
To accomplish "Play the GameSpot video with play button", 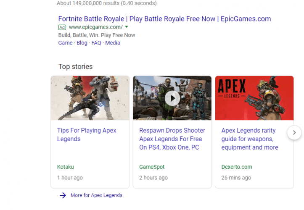I will [172, 98].
